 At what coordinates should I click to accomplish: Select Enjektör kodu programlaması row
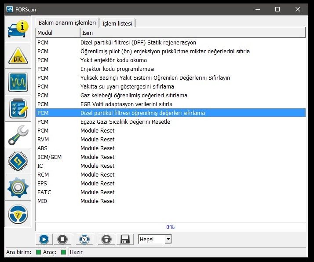point(171,69)
